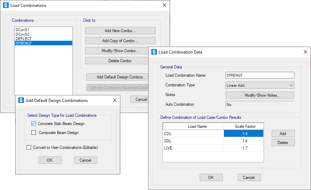Select the DEFLECT combination
311x190 pixels.
point(23,39)
